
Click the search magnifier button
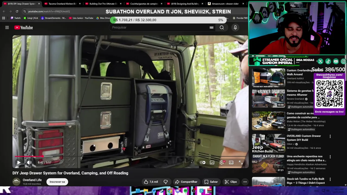point(222,27)
